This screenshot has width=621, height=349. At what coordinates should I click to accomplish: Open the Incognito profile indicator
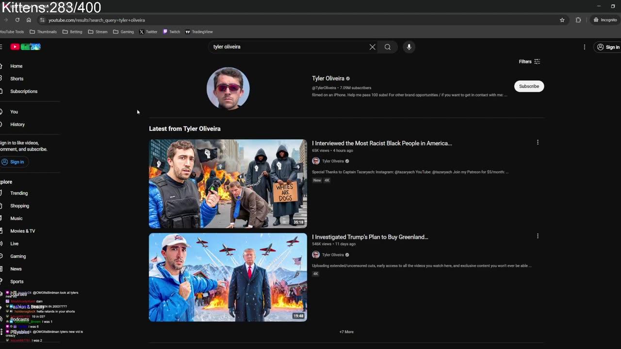[x=605, y=20]
